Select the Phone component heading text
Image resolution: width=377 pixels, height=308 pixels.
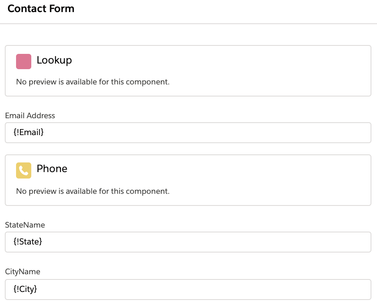click(52, 169)
